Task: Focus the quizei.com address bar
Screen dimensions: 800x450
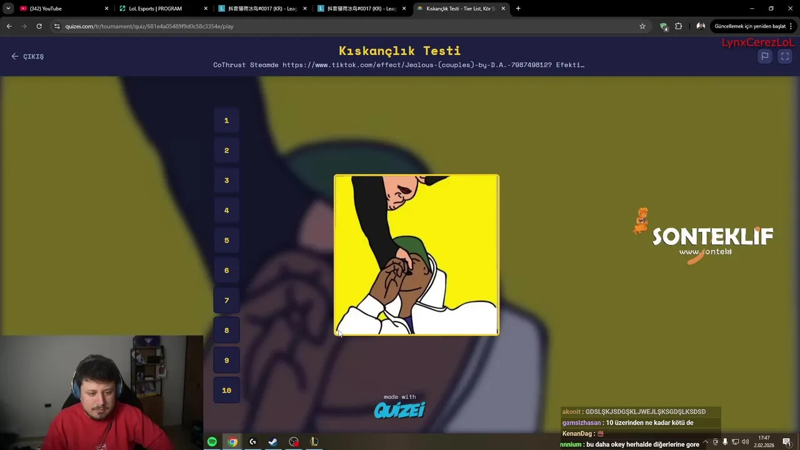Action: [x=350, y=26]
